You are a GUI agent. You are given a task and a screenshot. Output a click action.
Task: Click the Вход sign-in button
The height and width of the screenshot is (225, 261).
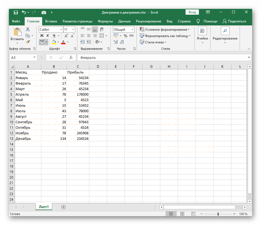(192, 12)
